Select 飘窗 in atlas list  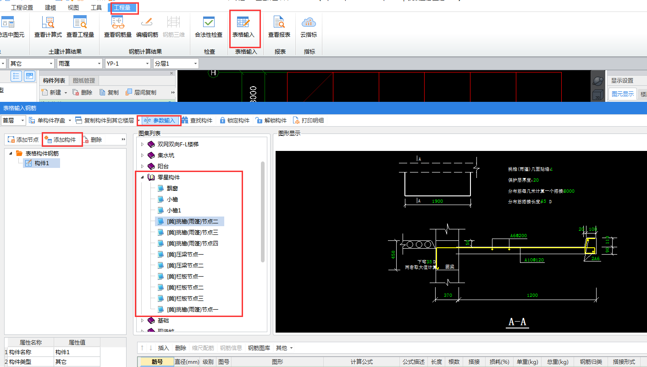click(172, 188)
